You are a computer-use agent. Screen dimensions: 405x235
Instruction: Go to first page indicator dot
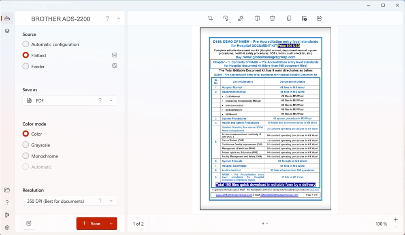tap(263, 223)
